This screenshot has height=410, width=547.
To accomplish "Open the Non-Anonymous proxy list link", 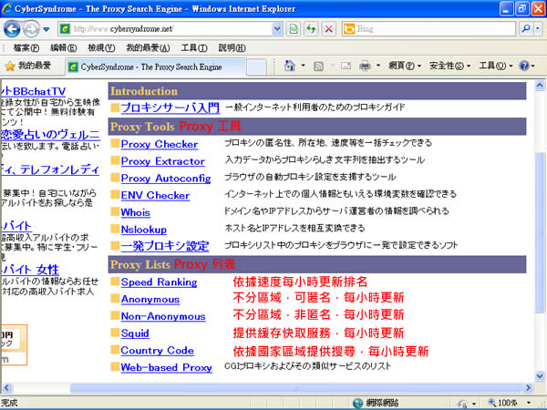I will pyautogui.click(x=163, y=316).
